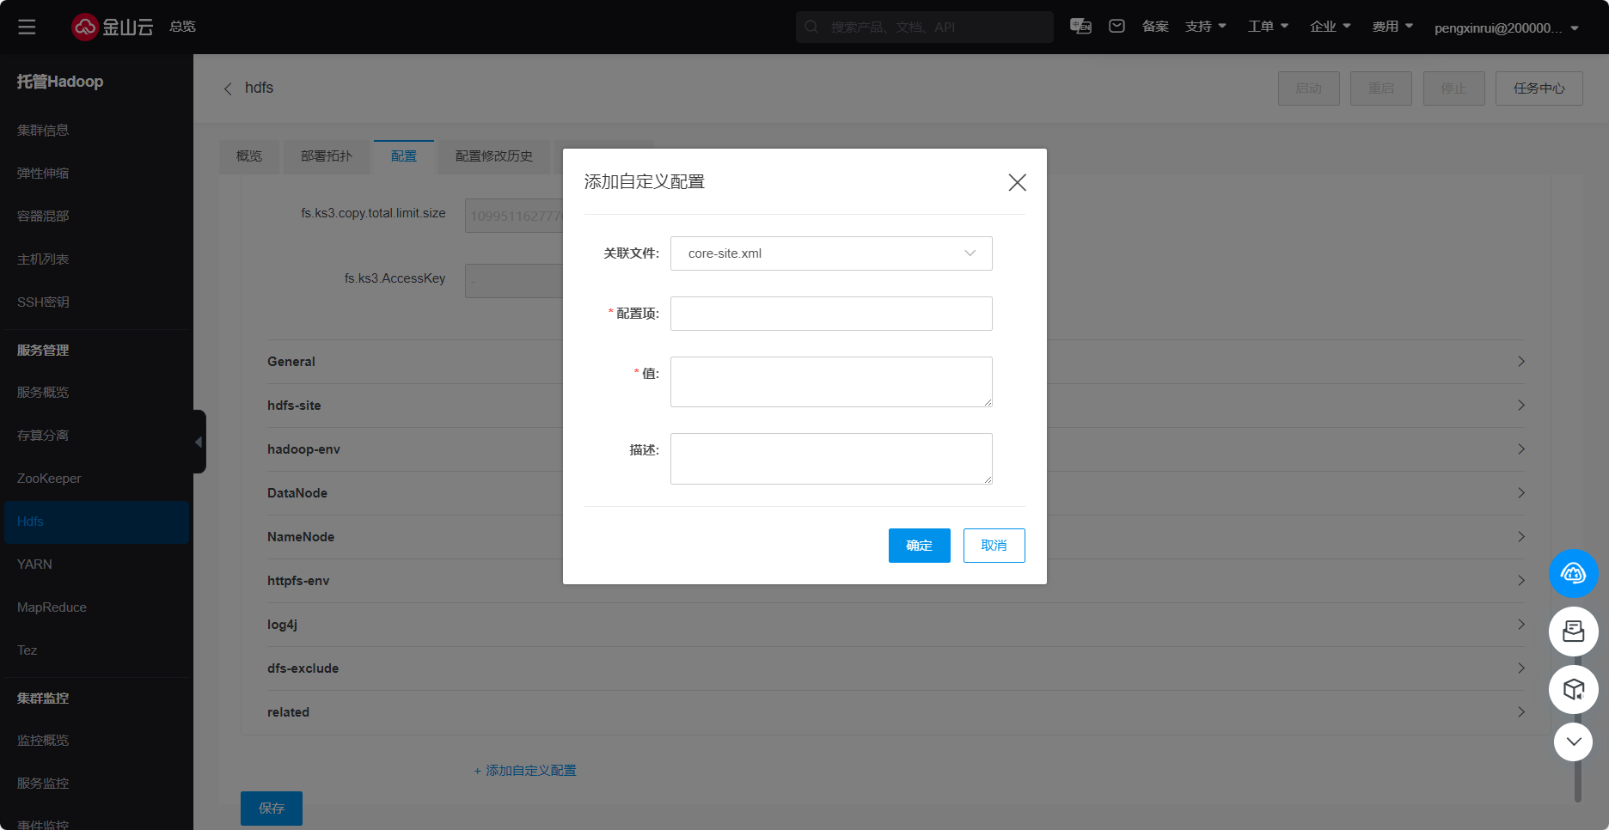Click the blue cloud assistant floating button
This screenshot has height=830, width=1609.
point(1573,573)
